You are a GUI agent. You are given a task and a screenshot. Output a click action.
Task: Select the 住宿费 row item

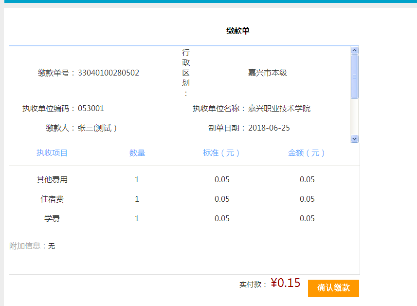(x=52, y=199)
